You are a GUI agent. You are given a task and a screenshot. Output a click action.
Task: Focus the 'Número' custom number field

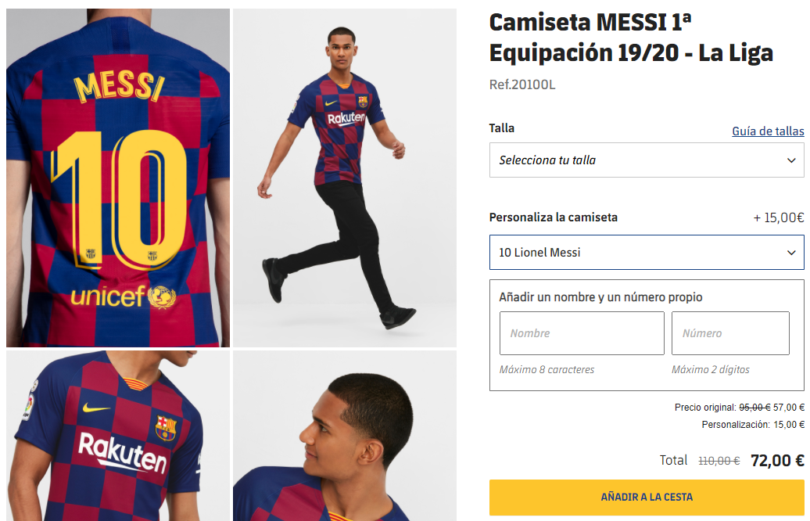(x=730, y=333)
